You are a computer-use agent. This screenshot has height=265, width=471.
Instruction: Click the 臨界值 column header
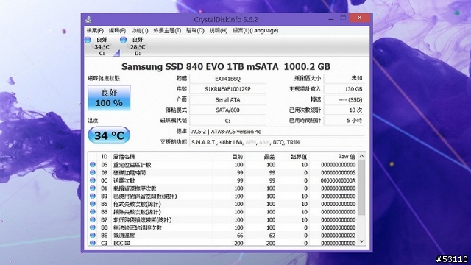pos(294,157)
